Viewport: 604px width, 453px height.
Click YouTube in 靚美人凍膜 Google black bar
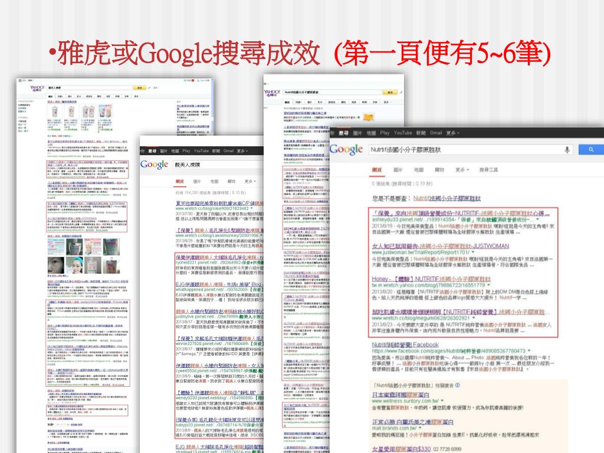tap(201, 151)
